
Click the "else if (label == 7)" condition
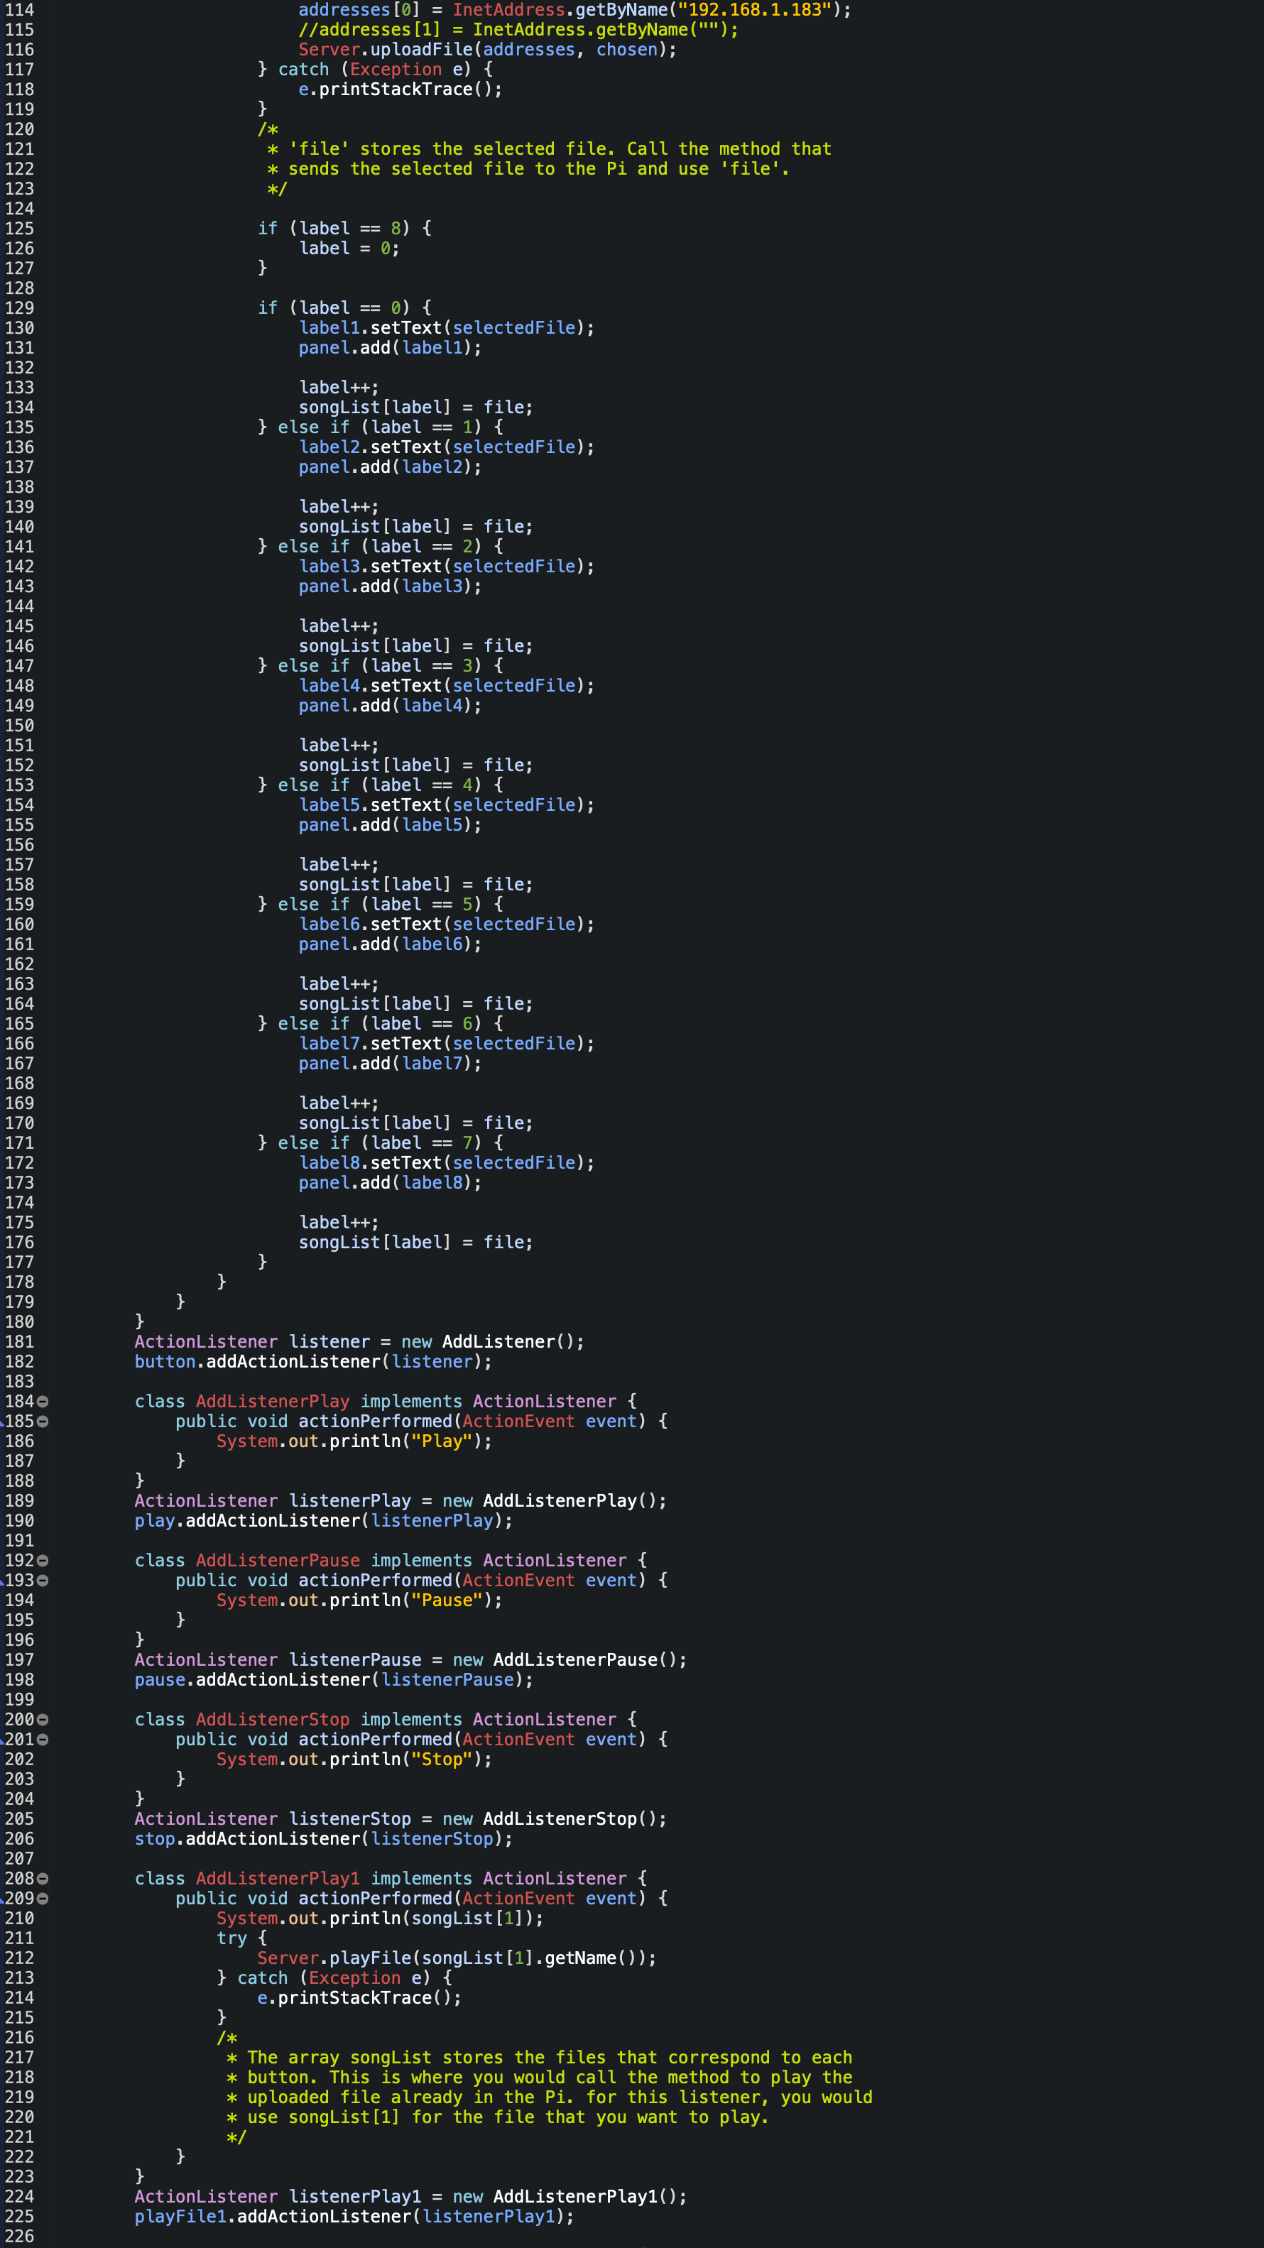click(x=380, y=1143)
